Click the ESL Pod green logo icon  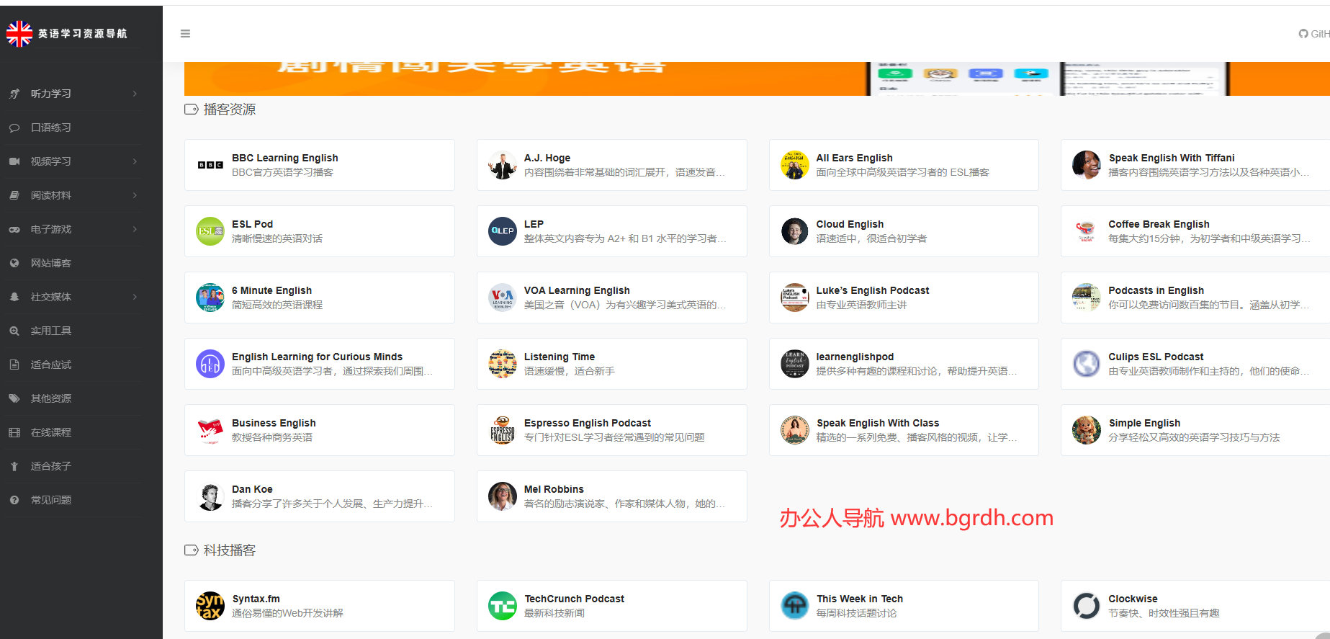click(210, 231)
